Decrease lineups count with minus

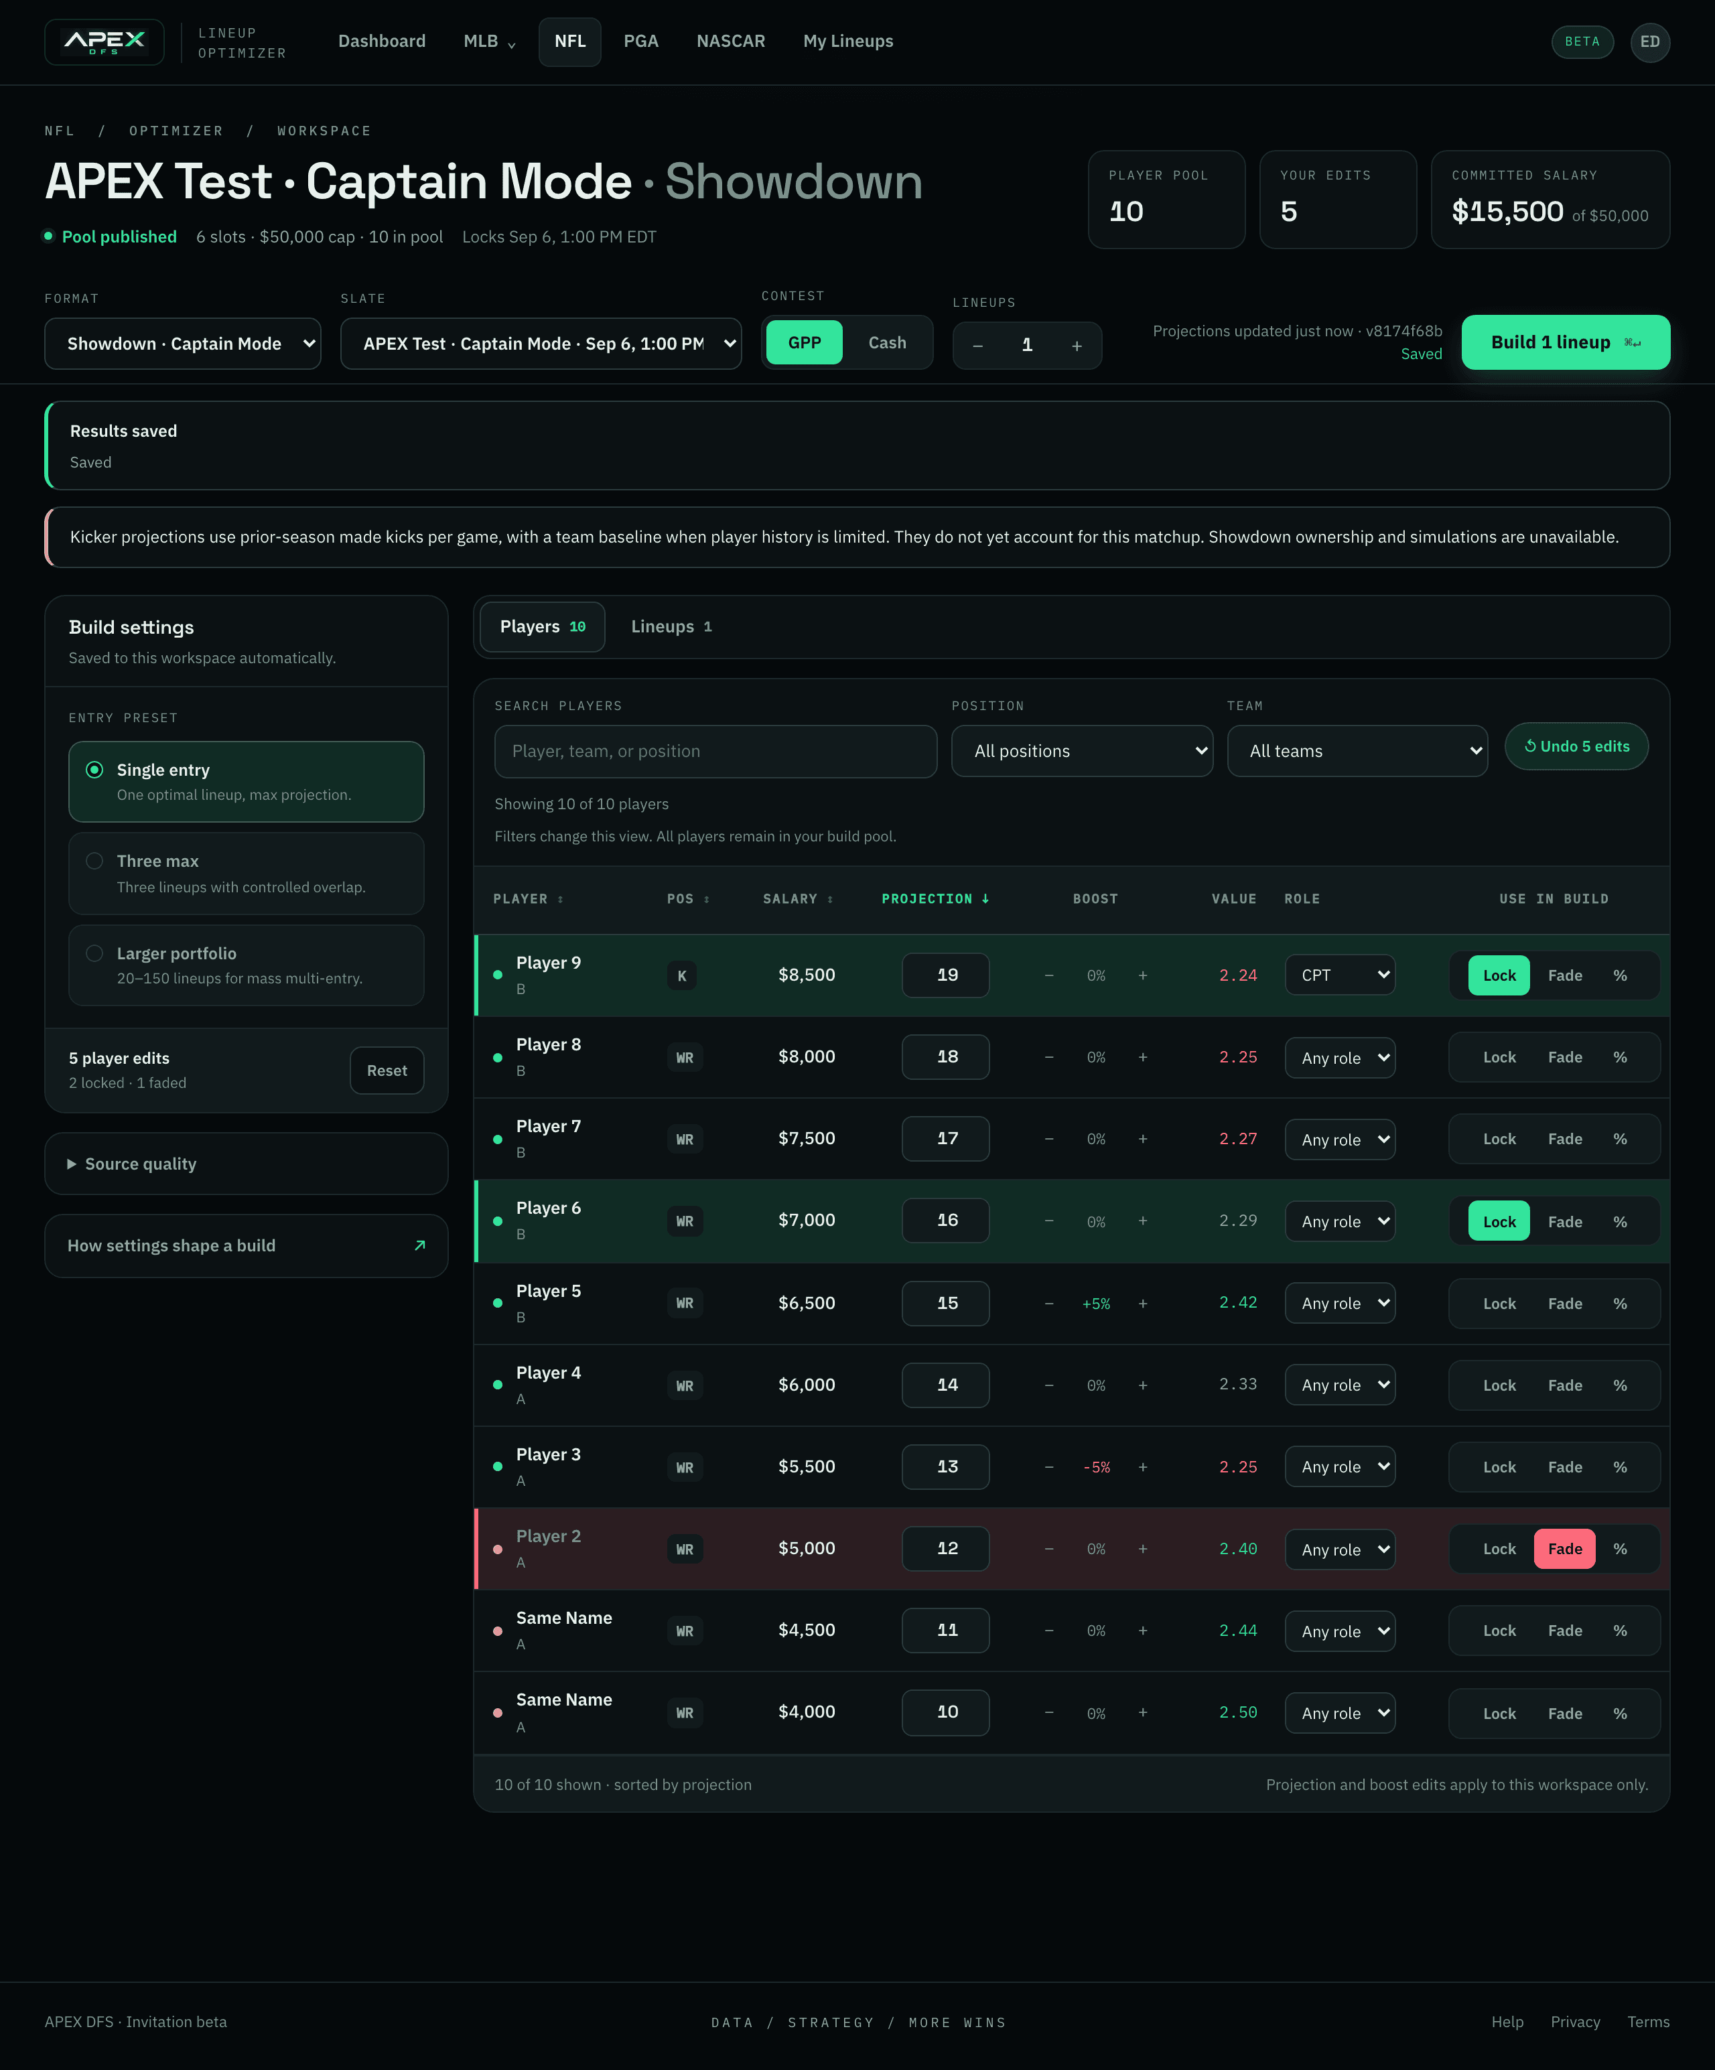(x=977, y=346)
